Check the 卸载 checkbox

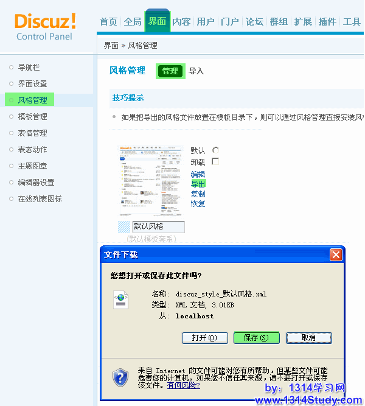[x=215, y=162]
